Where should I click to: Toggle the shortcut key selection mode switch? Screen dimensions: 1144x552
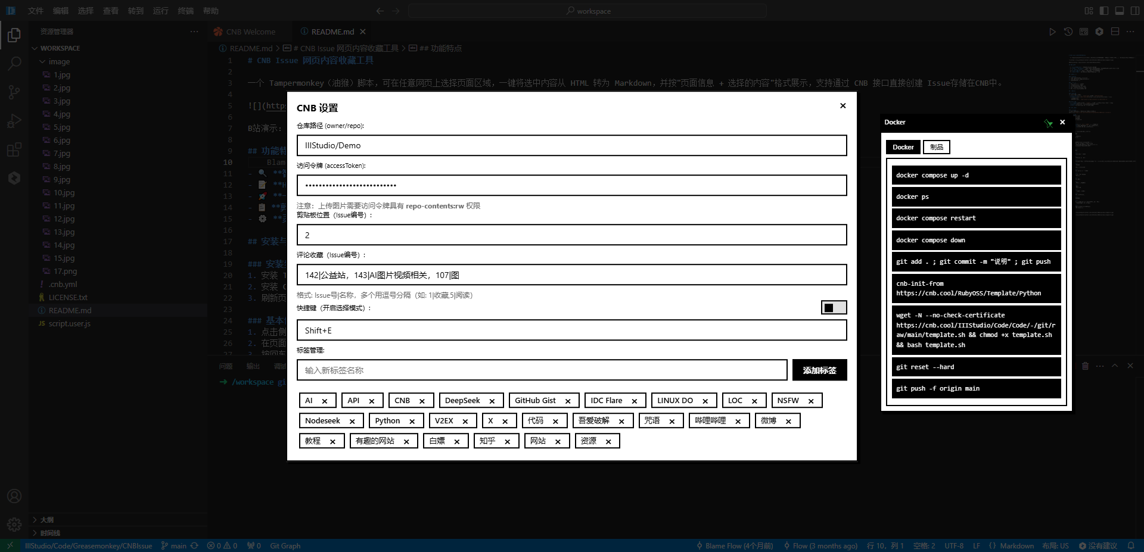pyautogui.click(x=834, y=307)
